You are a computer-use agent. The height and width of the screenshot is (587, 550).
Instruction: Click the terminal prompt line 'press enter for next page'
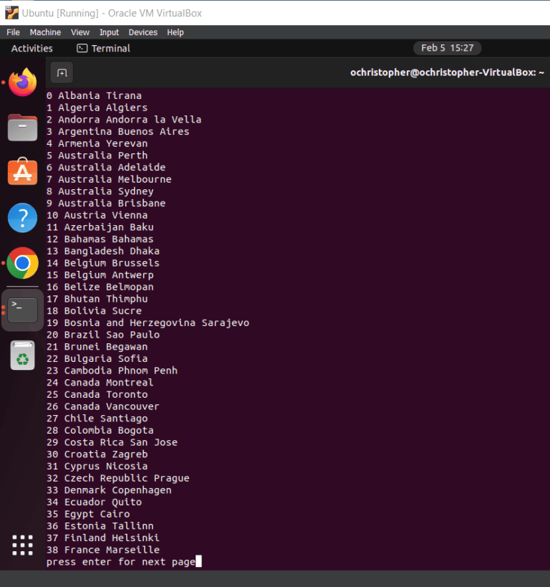[x=120, y=562]
